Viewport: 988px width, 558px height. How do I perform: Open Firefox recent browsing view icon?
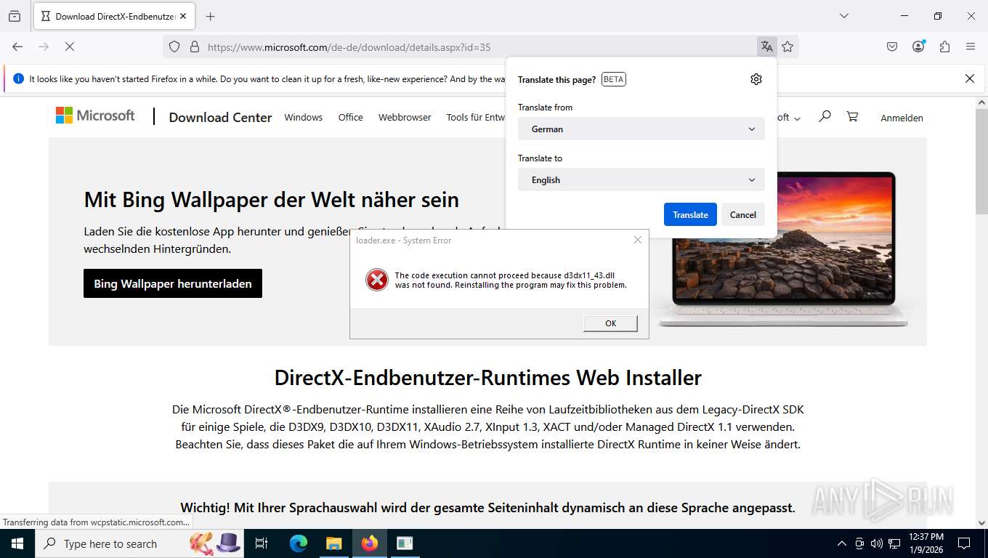[x=15, y=16]
